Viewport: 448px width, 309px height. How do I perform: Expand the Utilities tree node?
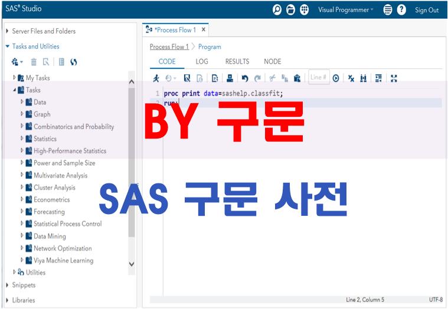pos(14,272)
